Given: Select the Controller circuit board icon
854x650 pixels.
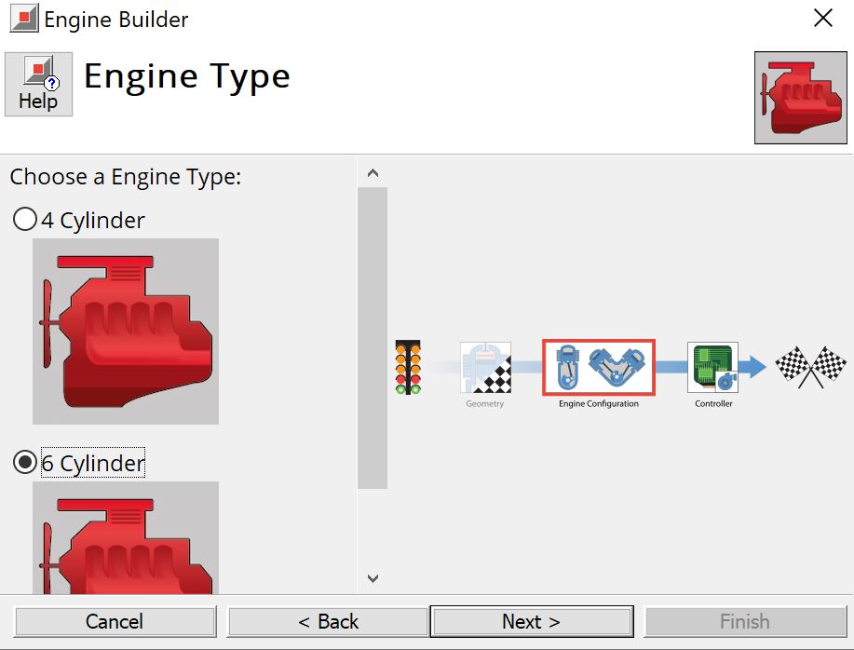Looking at the screenshot, I should (712, 367).
